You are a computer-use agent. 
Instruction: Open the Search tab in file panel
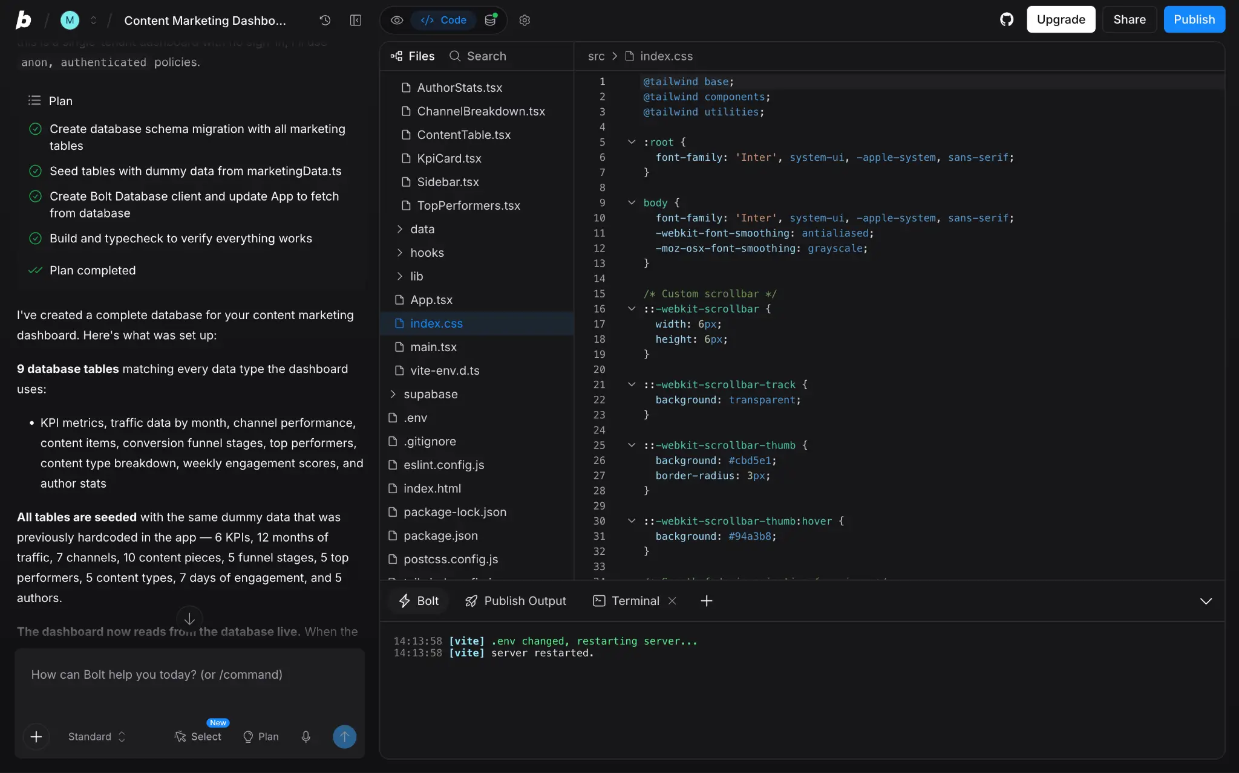pyautogui.click(x=478, y=56)
